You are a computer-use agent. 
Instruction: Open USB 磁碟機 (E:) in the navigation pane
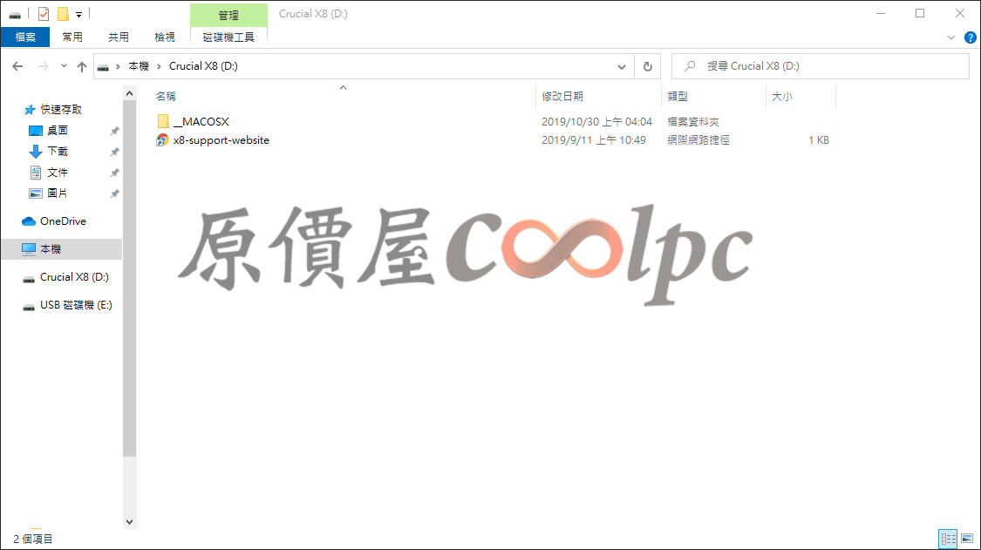(x=77, y=305)
